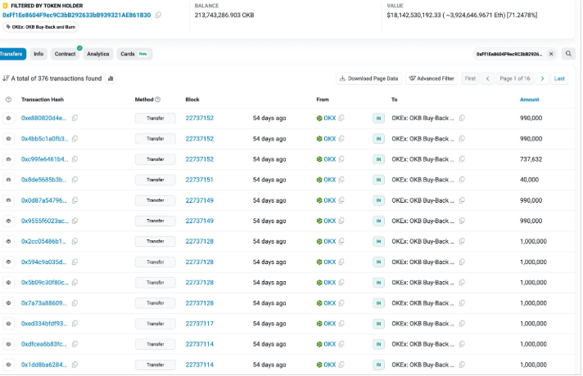Go to previous page arrow
Viewport: 583px width, 376px height.
click(x=487, y=78)
